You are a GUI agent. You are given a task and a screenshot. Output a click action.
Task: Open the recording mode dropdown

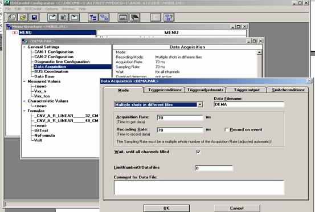(x=200, y=104)
